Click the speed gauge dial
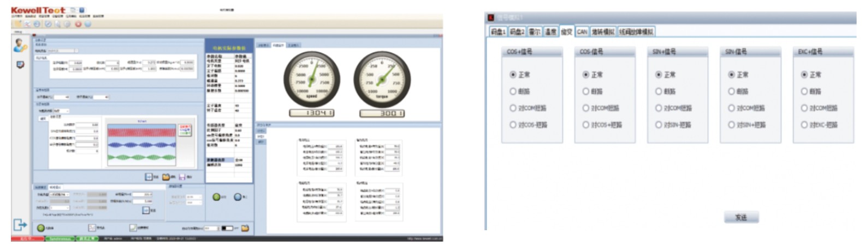This screenshot has height=252, width=865. tap(311, 79)
